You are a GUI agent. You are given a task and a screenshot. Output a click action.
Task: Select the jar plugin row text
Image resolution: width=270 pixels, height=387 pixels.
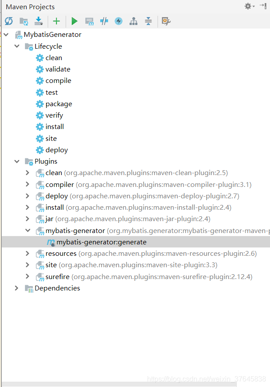128,219
